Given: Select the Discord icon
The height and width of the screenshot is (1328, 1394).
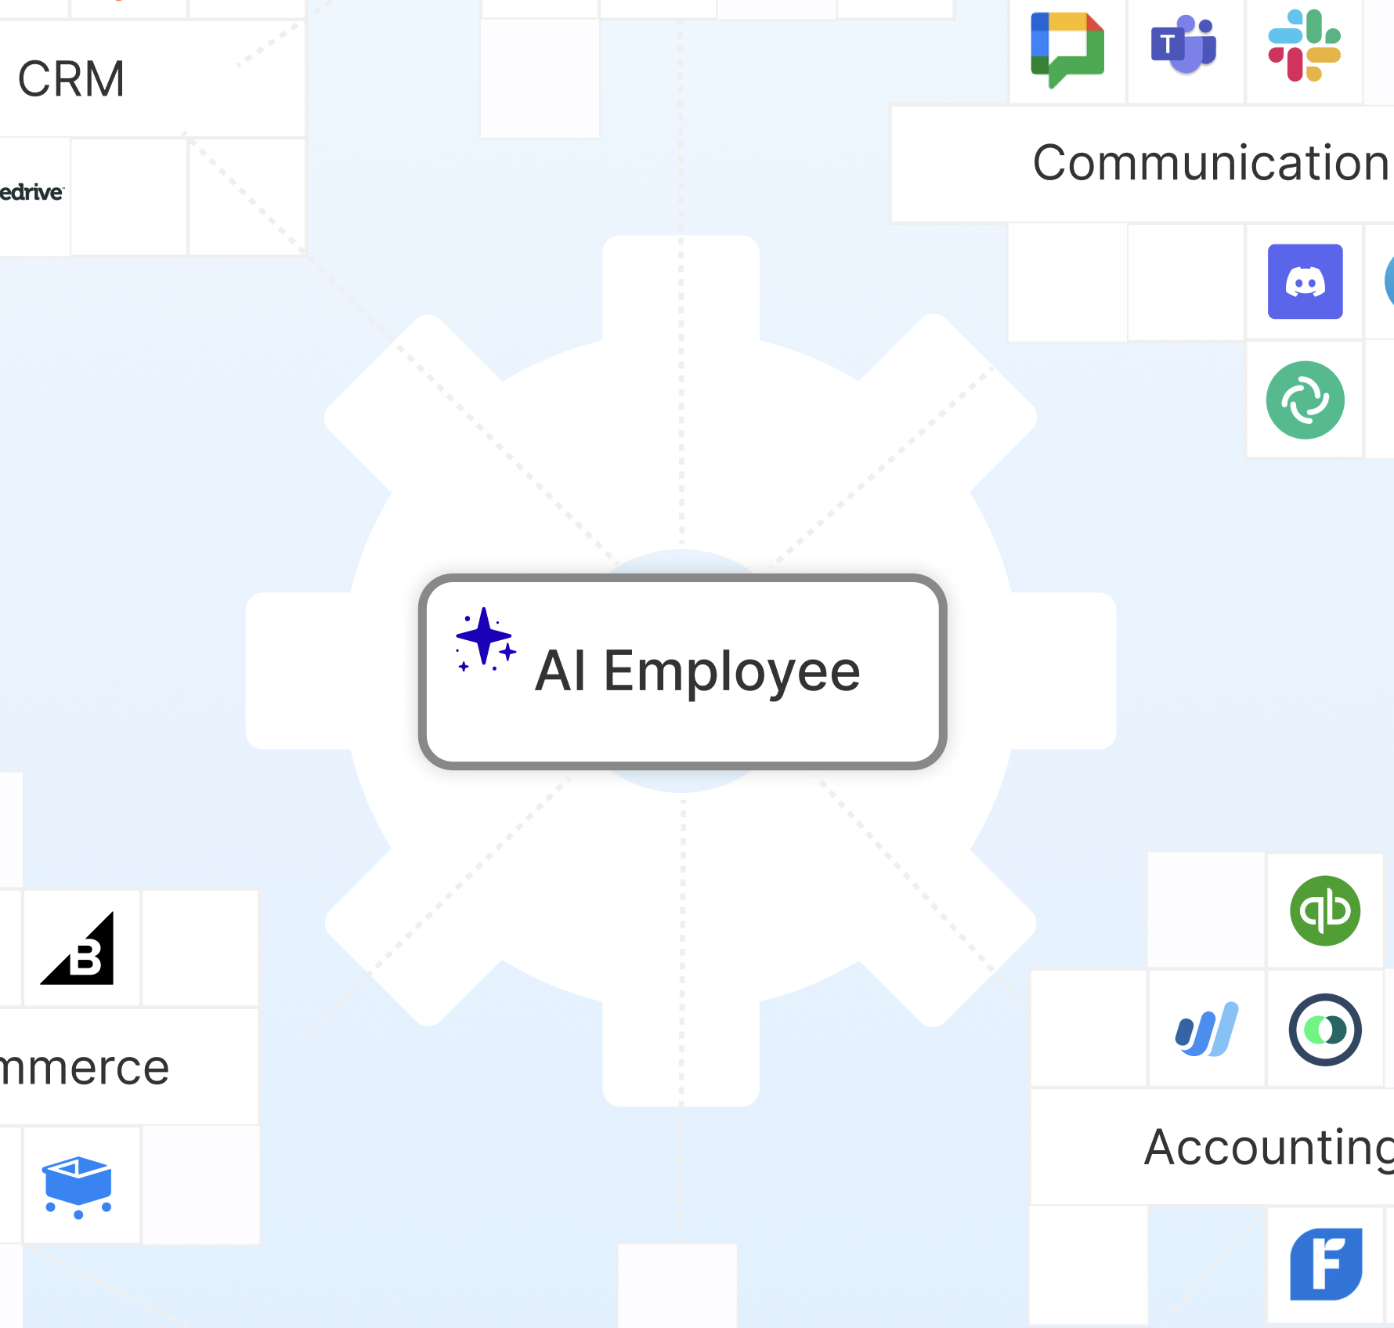Looking at the screenshot, I should [1306, 281].
